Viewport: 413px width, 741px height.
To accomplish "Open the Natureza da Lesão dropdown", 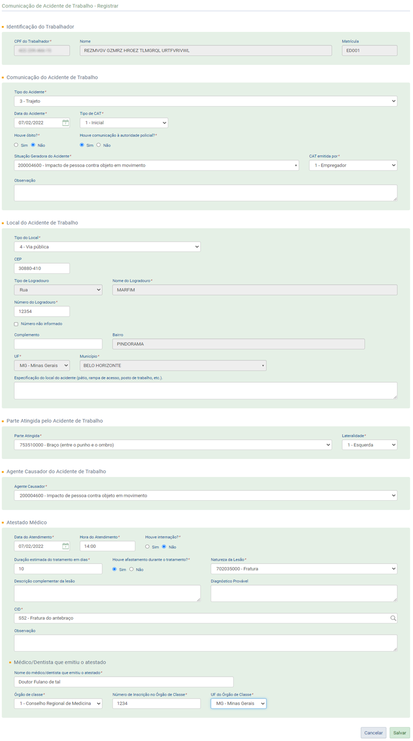I will click(304, 569).
